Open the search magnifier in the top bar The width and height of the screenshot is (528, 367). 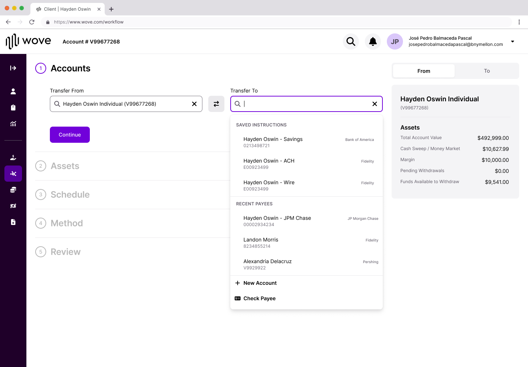point(351,41)
